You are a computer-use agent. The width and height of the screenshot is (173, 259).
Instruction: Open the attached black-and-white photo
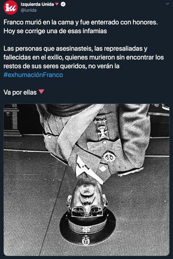click(x=86, y=180)
